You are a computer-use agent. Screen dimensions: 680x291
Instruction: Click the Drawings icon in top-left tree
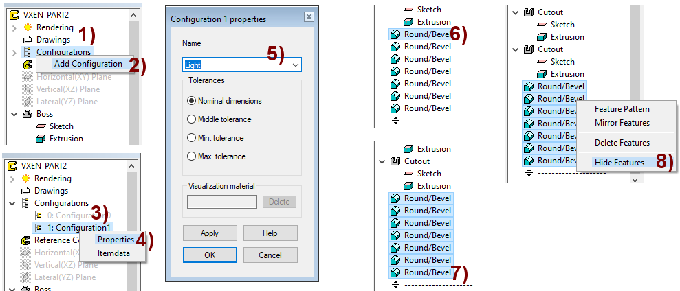tap(28, 40)
